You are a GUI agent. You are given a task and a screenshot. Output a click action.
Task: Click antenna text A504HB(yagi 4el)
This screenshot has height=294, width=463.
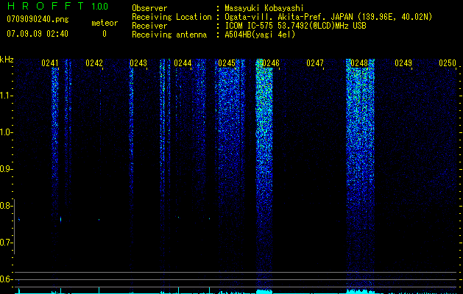260,35
